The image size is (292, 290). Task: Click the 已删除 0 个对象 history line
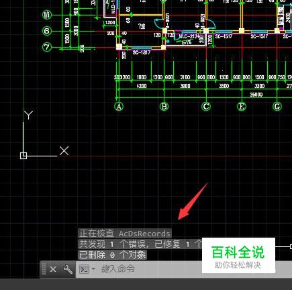point(112,254)
